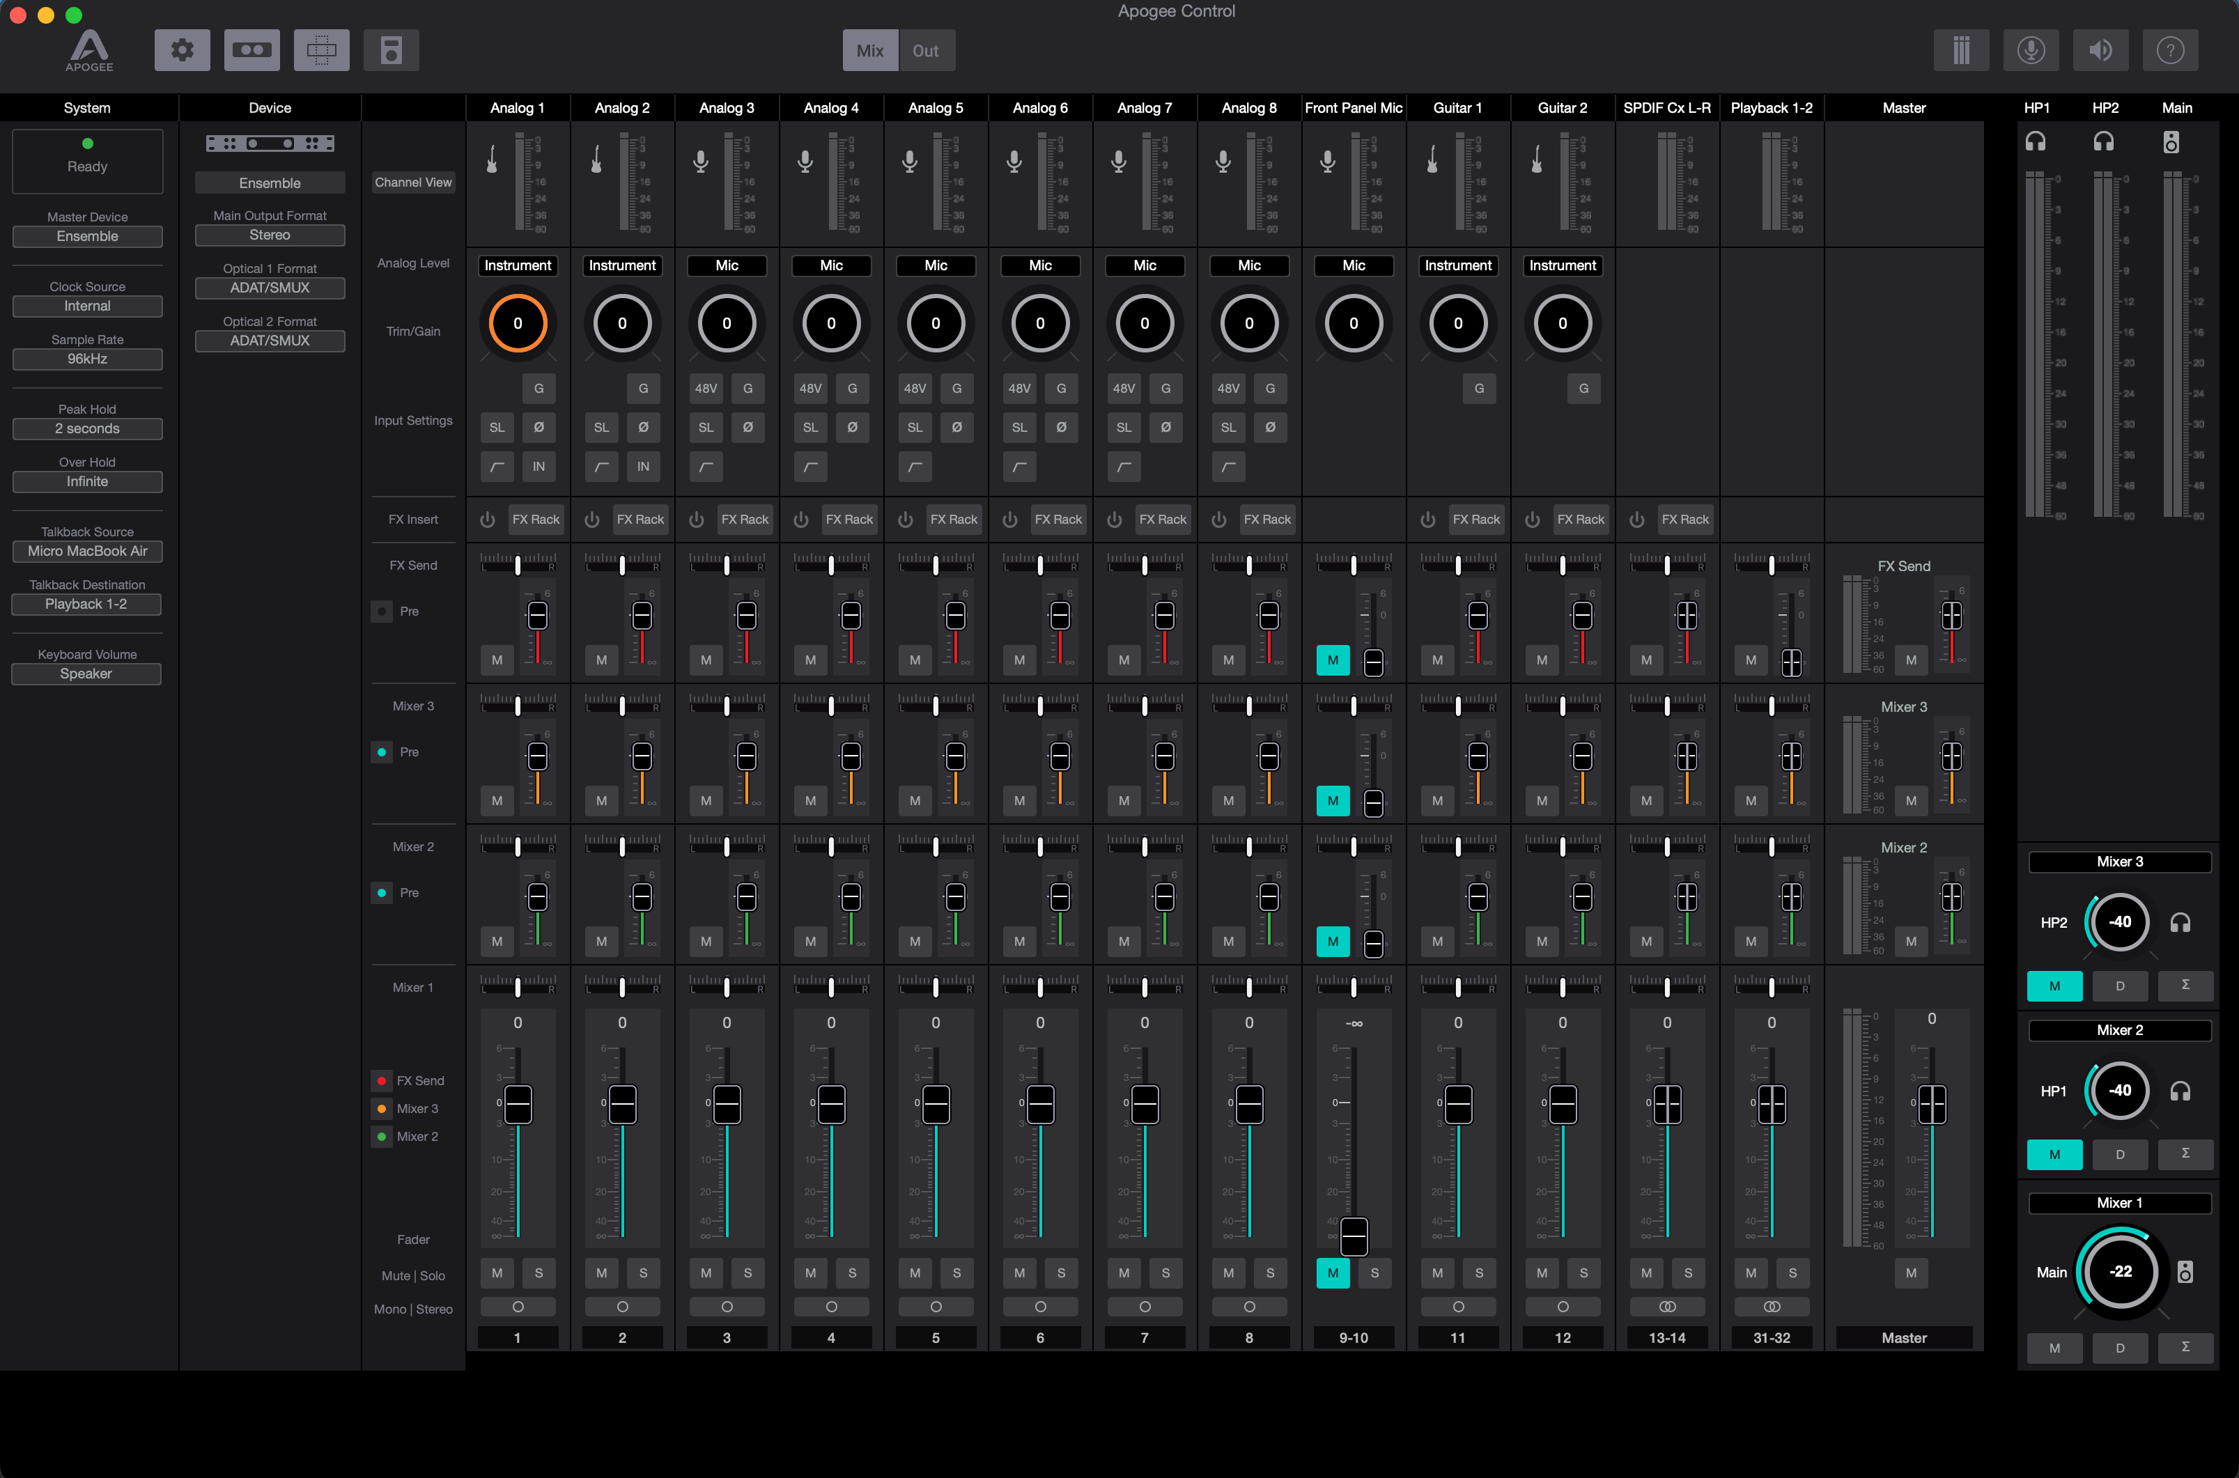The width and height of the screenshot is (2239, 1478).
Task: Click the speaker icon beside the Main knob
Action: [2185, 1272]
